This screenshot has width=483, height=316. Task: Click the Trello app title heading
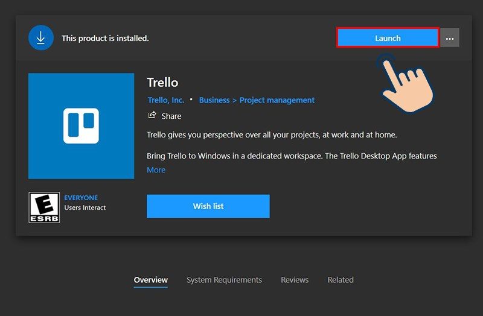pos(162,83)
